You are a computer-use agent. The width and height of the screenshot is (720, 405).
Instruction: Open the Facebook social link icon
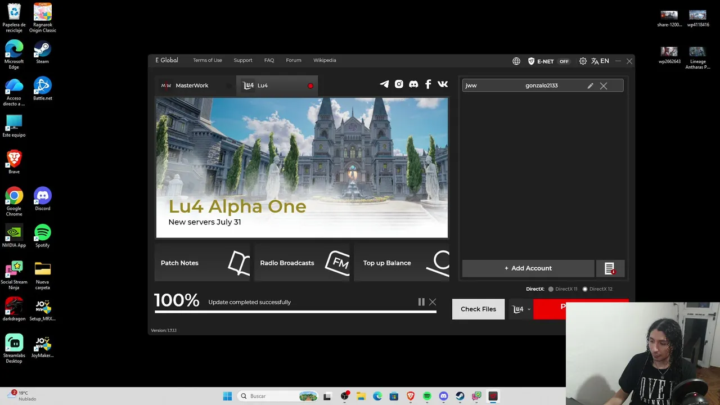[428, 84]
